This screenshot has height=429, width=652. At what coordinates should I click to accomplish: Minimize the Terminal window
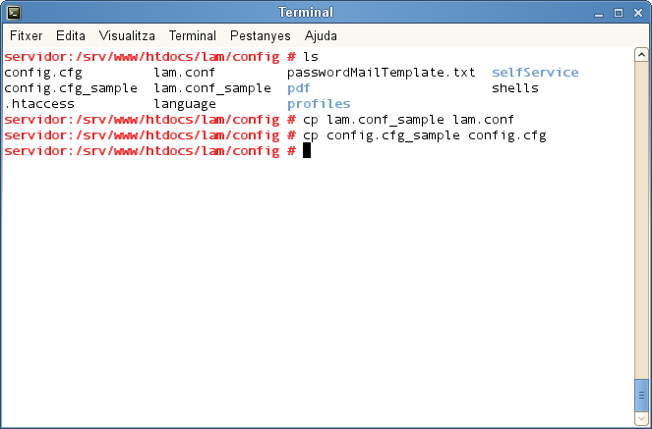coord(597,13)
